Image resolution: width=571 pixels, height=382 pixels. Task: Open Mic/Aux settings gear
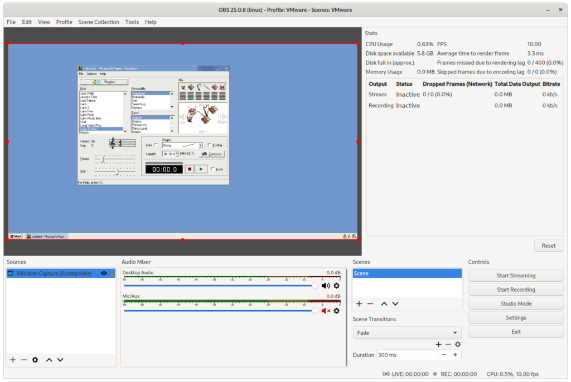[x=336, y=311]
